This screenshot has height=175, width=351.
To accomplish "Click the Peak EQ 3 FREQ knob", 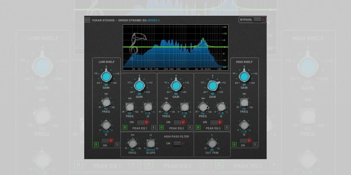I will point(203,107).
